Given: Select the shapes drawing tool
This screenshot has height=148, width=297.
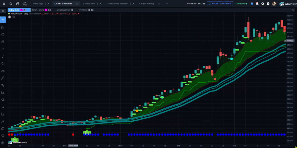Looking at the screenshot, I should pyautogui.click(x=3, y=64).
